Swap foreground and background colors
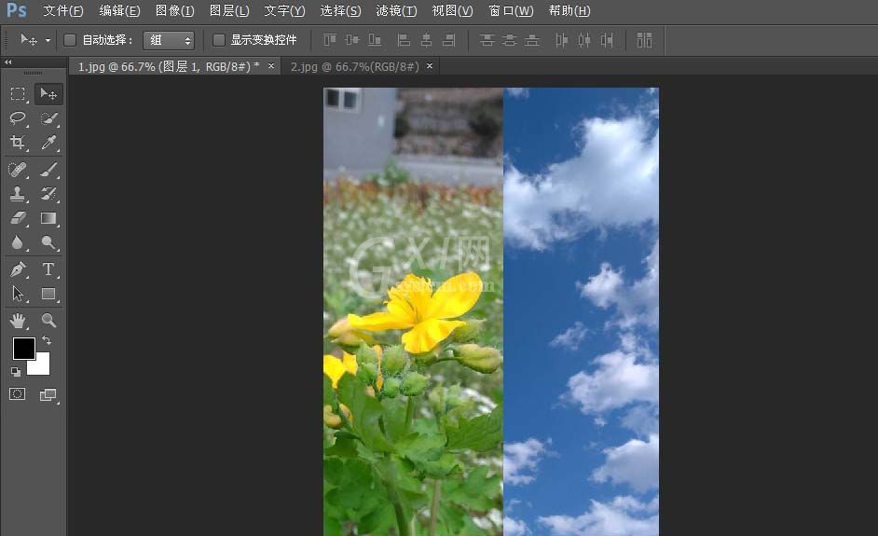The image size is (878, 536). click(47, 340)
